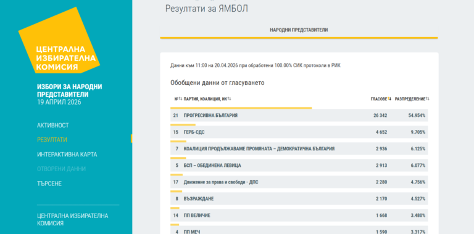Go to ТЪРСЕНЕ in the sidebar
The width and height of the screenshot is (474, 234).
pos(49,184)
